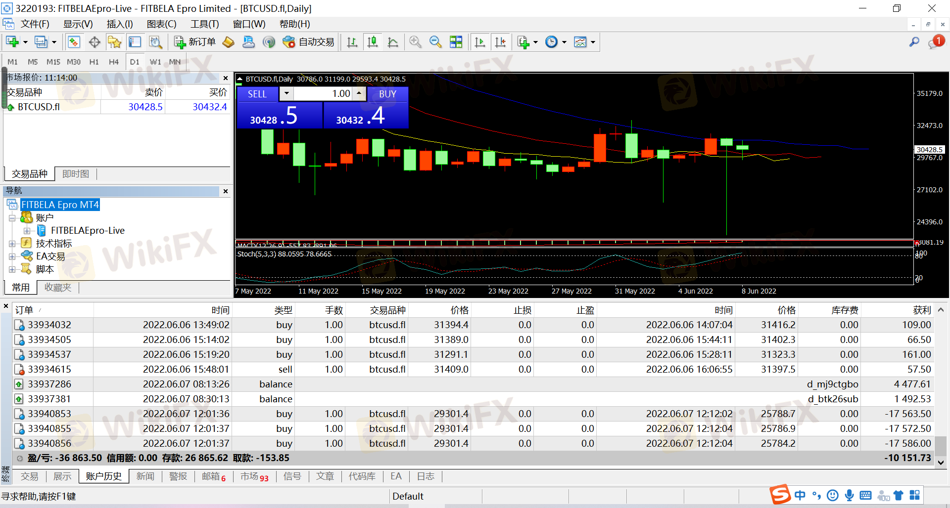Toggle the chart shift option

pos(500,42)
